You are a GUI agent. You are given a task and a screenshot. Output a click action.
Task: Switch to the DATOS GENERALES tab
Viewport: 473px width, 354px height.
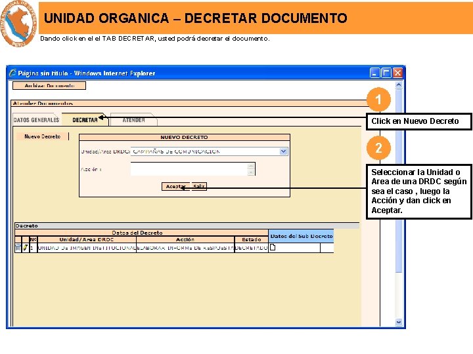36,120
